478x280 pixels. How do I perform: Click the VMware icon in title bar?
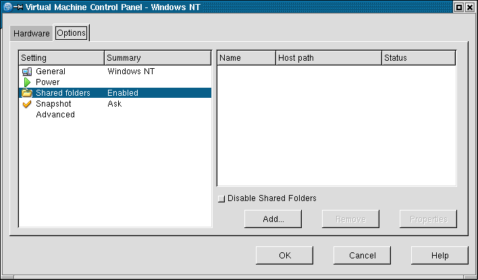tap(7, 7)
